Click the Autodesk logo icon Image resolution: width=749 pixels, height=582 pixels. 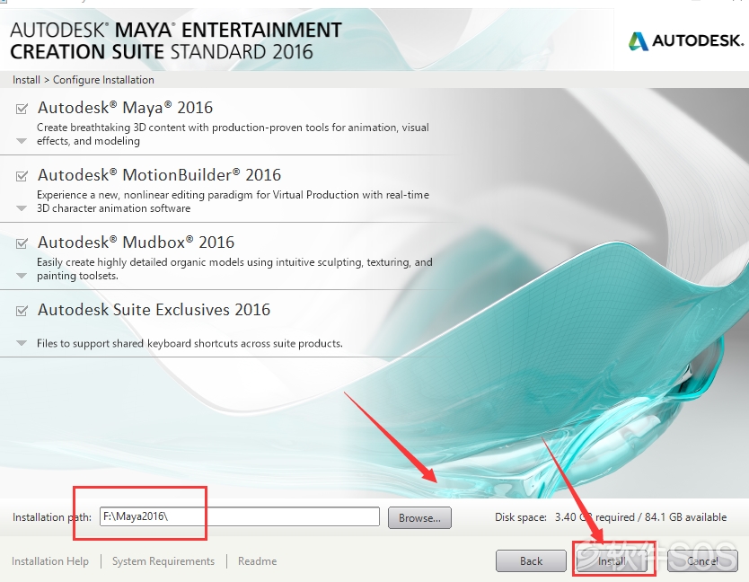(639, 41)
